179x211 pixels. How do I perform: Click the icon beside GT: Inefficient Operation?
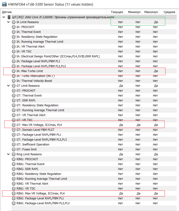pyautogui.click(x=14, y=144)
